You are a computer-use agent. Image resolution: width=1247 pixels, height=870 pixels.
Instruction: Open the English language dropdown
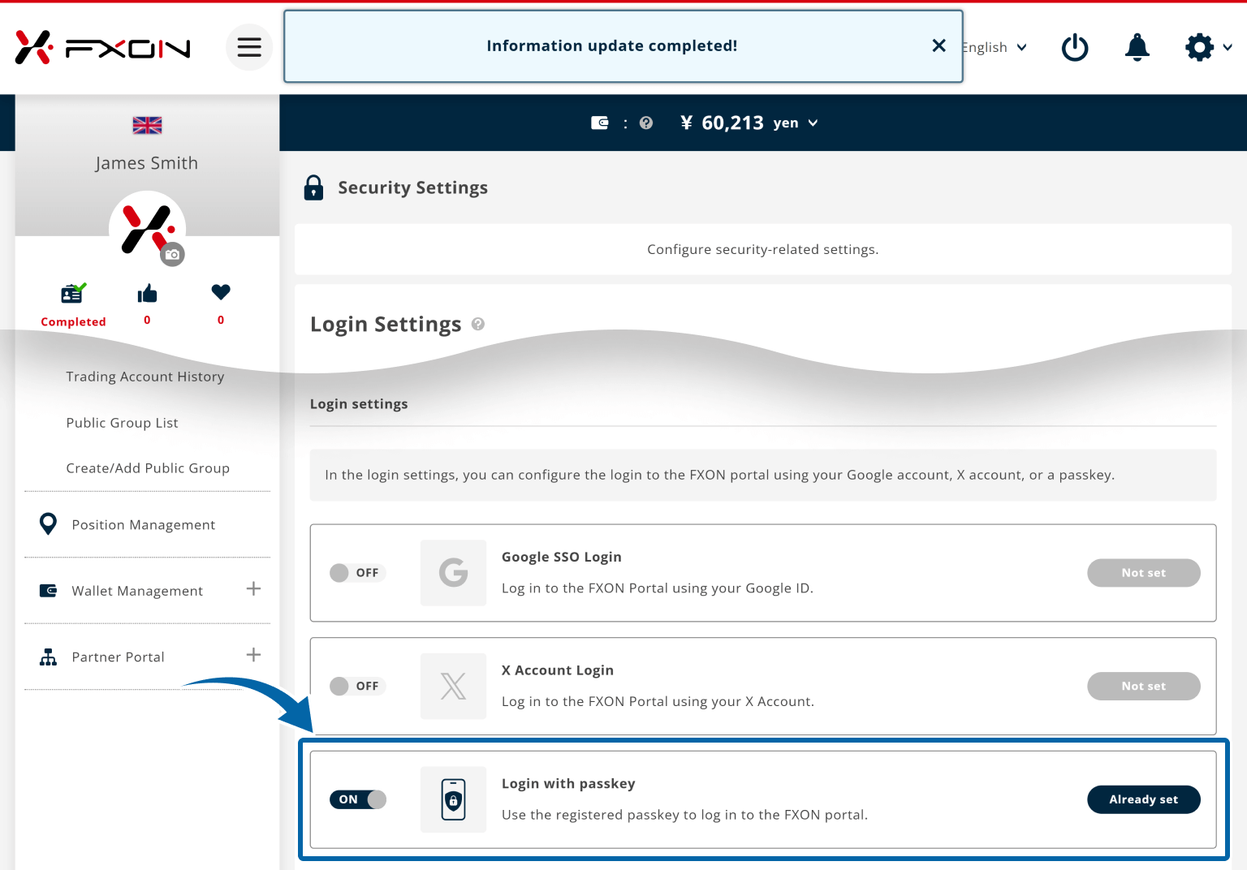coord(995,48)
